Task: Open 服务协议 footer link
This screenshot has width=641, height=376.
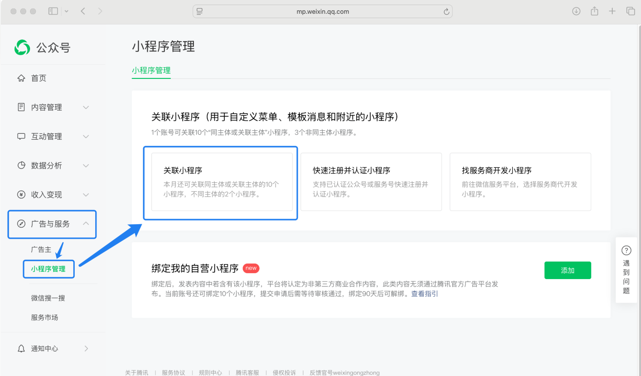Action: point(173,373)
